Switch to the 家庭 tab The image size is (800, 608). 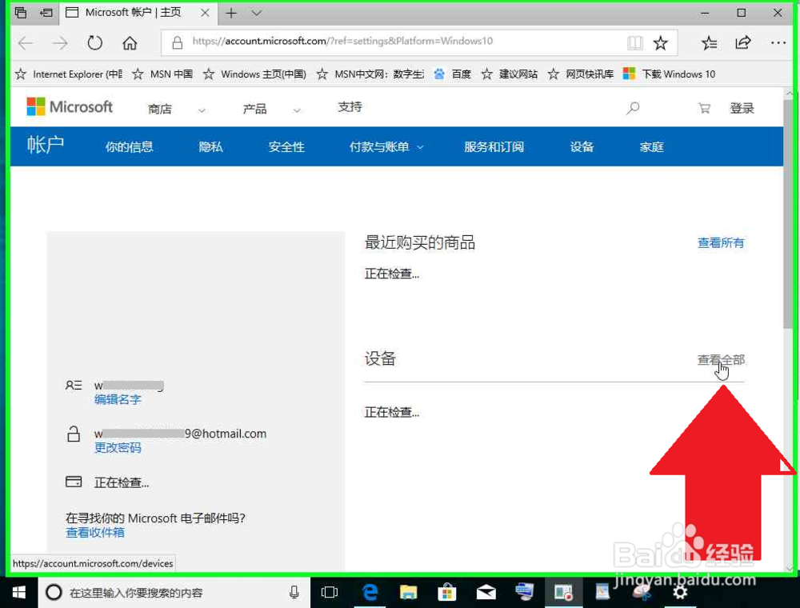pyautogui.click(x=651, y=147)
